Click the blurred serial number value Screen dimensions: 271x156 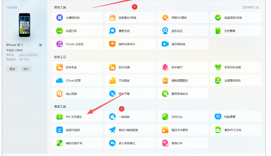(28, 55)
